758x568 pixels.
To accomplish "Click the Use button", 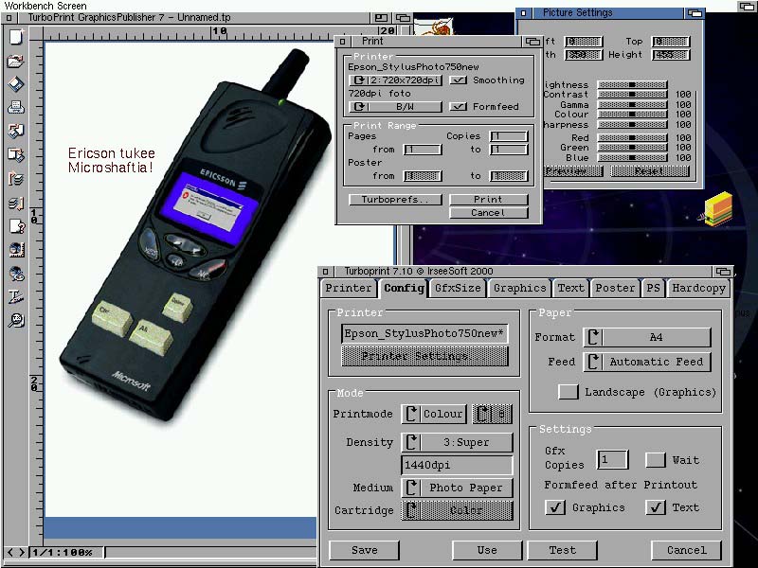I will coord(487,550).
